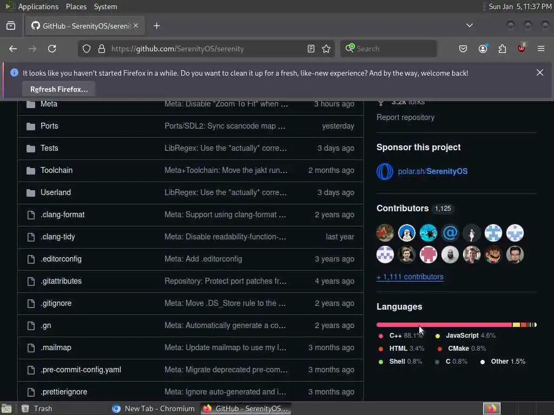
Task: Click the blue @ contributor avatar
Action: click(450, 233)
